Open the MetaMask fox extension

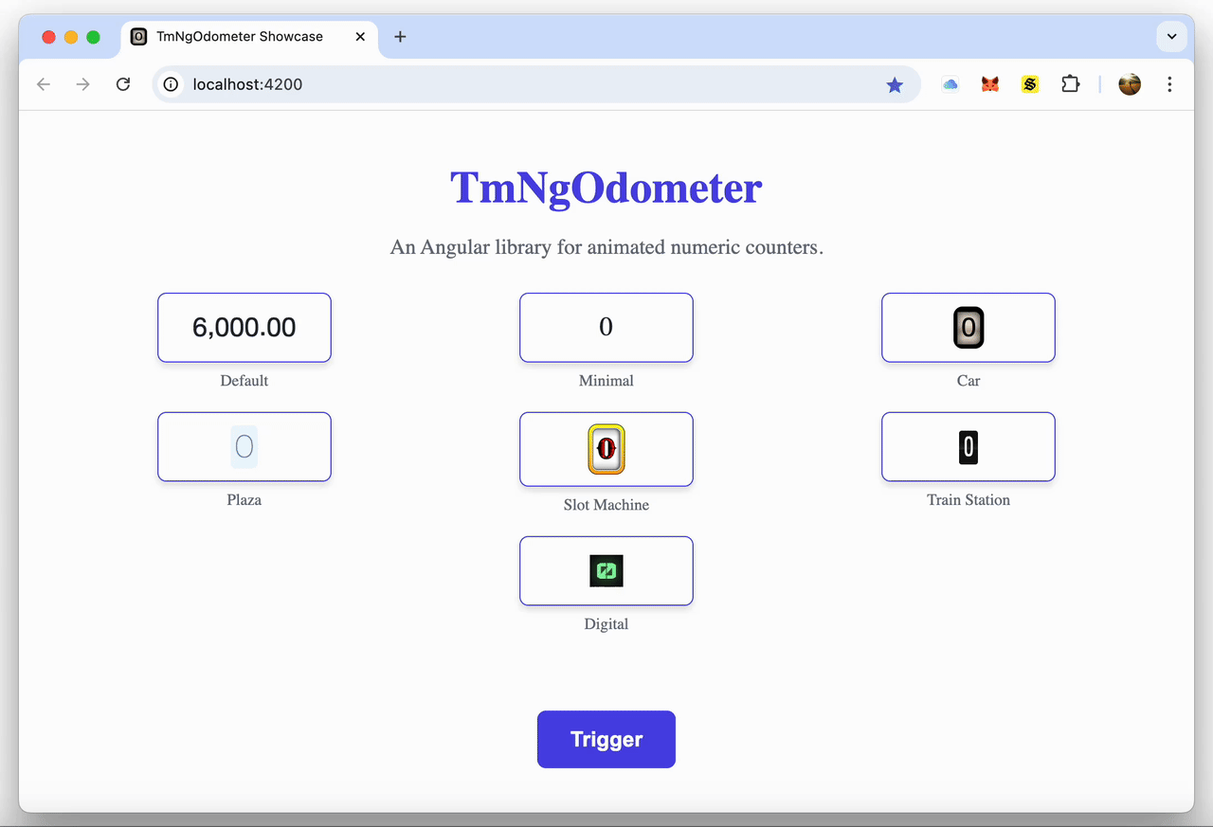point(990,84)
